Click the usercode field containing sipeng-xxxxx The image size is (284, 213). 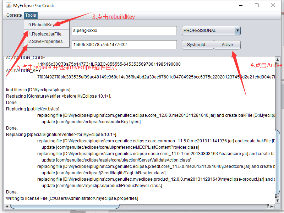point(124,31)
